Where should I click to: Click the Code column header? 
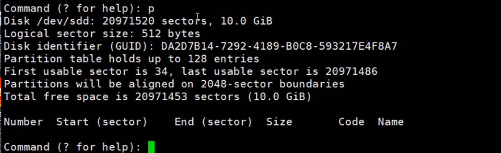coord(351,122)
